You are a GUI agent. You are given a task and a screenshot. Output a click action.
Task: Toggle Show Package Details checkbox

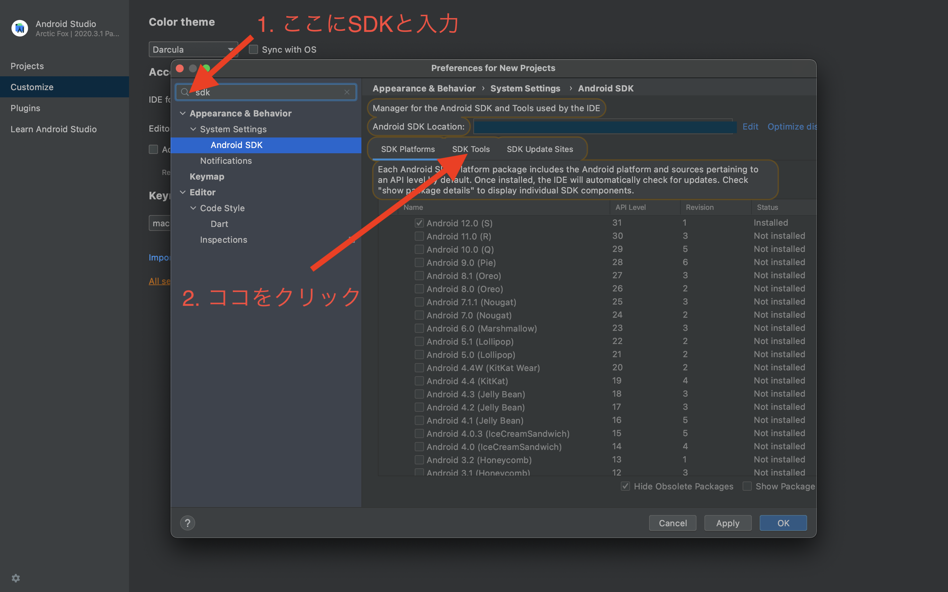tap(747, 486)
